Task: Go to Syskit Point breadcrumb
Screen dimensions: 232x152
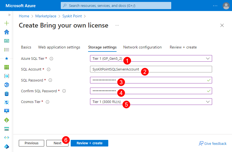Action: [x=72, y=16]
